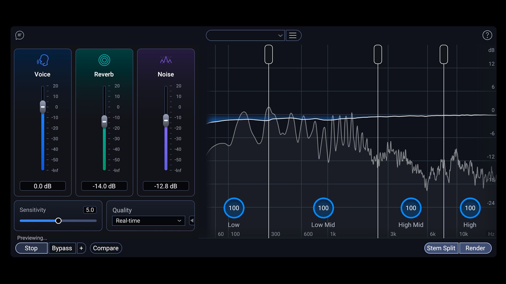Click the plus button beside Bypass
Screen dimensions: 506x284
tap(81, 248)
